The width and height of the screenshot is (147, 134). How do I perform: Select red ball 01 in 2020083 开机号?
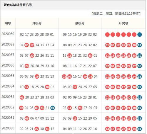(22, 97)
